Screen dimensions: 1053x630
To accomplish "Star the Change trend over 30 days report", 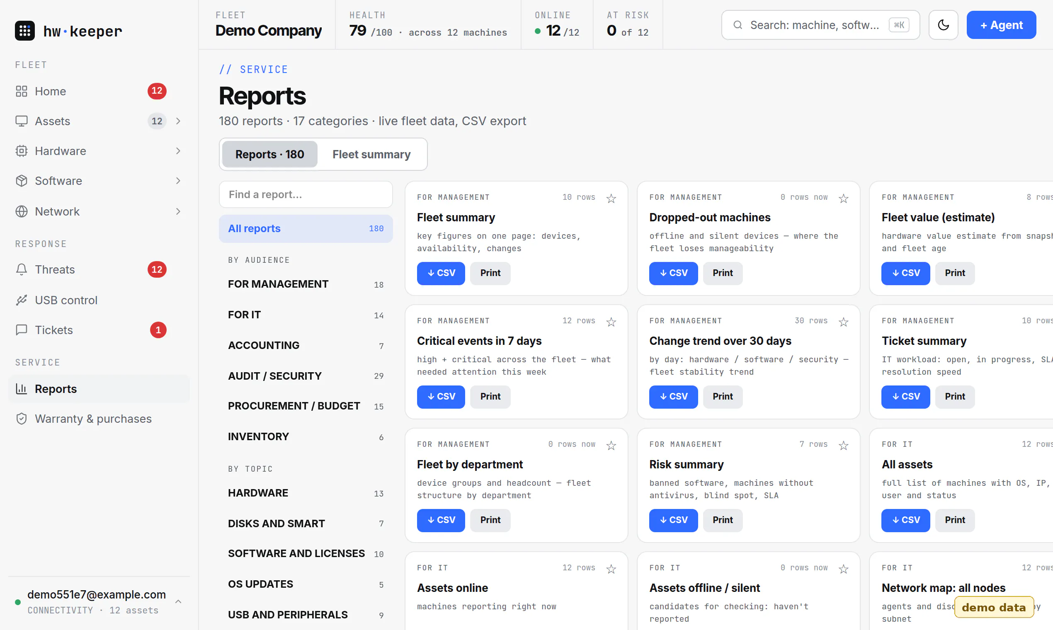I will click(843, 322).
